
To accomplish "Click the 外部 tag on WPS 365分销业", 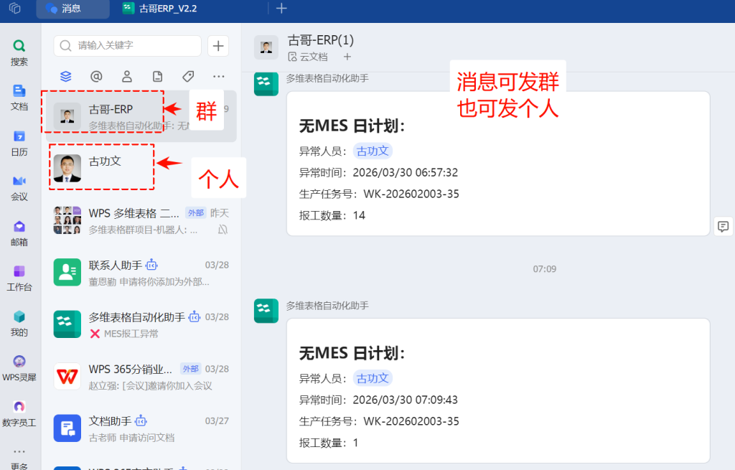I will click(191, 369).
